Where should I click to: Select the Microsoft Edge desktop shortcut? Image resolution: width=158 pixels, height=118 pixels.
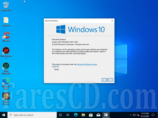tap(6, 83)
